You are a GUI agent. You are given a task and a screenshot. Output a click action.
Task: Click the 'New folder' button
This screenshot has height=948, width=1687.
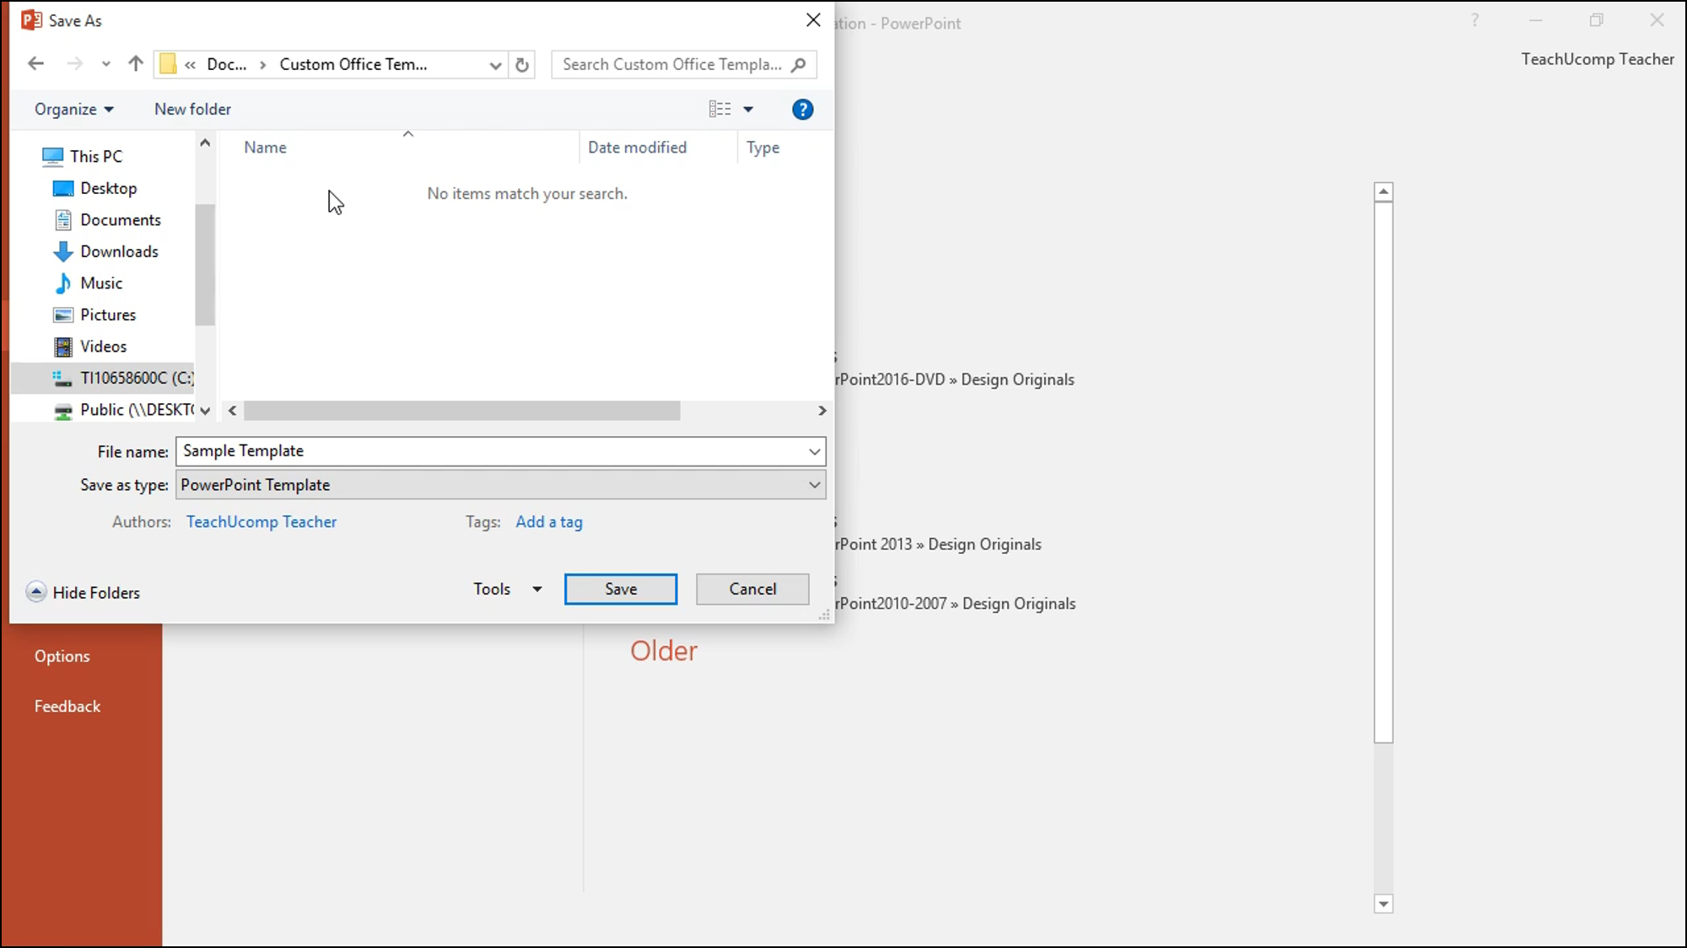coord(192,109)
